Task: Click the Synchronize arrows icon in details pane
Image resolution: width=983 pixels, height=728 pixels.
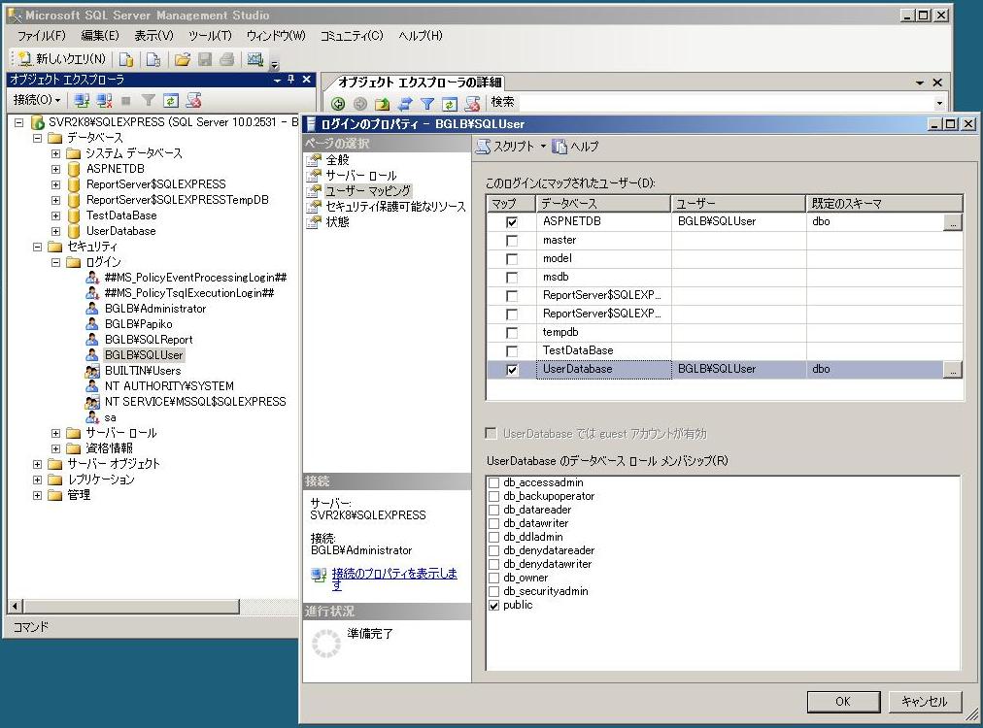Action: click(405, 103)
